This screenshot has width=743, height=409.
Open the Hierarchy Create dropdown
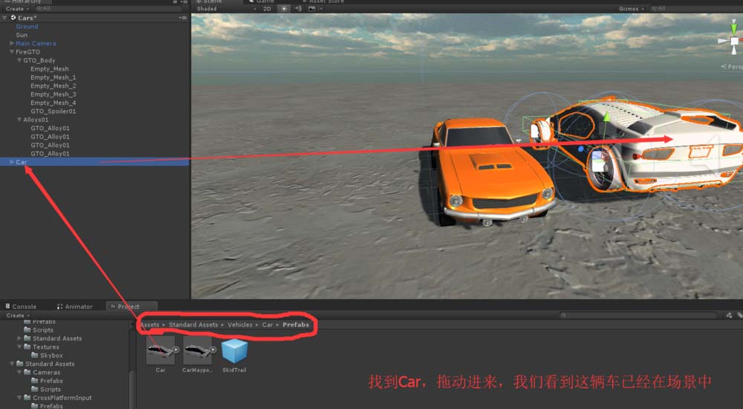coord(18,8)
